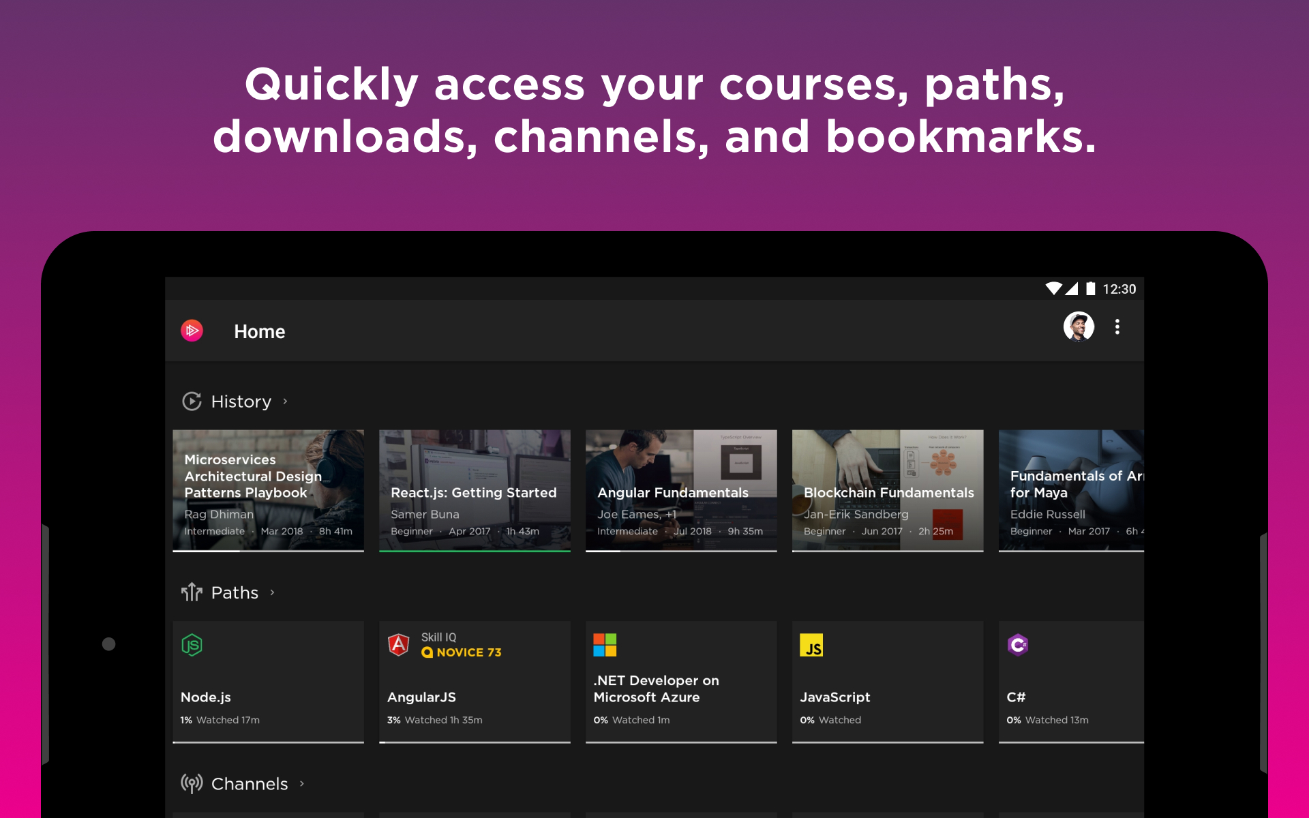Click the Home title text
Image resolution: width=1309 pixels, height=818 pixels.
click(260, 331)
